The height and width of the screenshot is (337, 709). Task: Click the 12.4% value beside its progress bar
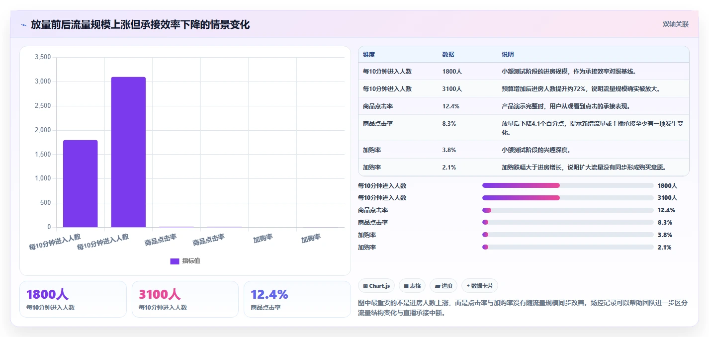(x=666, y=210)
